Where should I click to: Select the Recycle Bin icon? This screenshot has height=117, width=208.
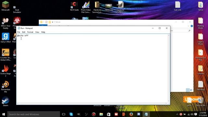pos(201,101)
